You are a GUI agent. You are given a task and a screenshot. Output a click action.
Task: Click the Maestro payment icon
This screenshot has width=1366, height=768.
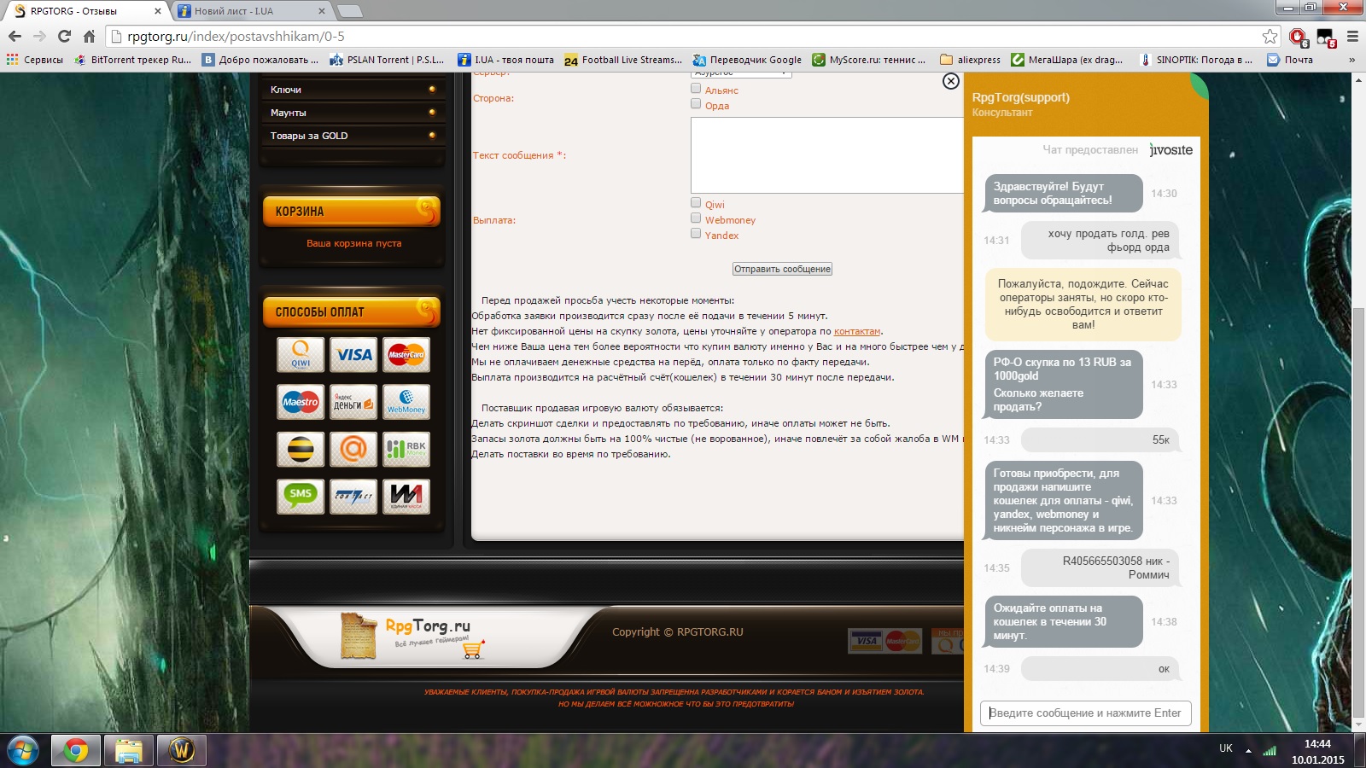(301, 402)
